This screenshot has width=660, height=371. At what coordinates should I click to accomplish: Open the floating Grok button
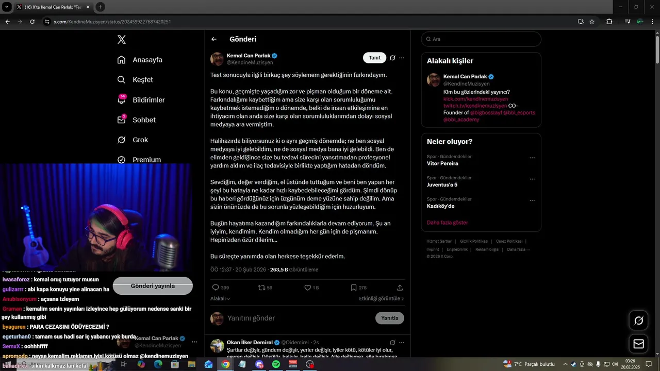click(x=638, y=321)
